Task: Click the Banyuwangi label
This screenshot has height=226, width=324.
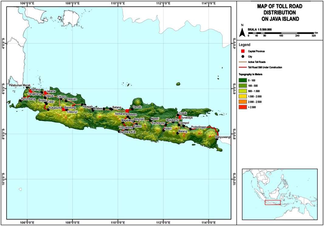Action: point(223,137)
